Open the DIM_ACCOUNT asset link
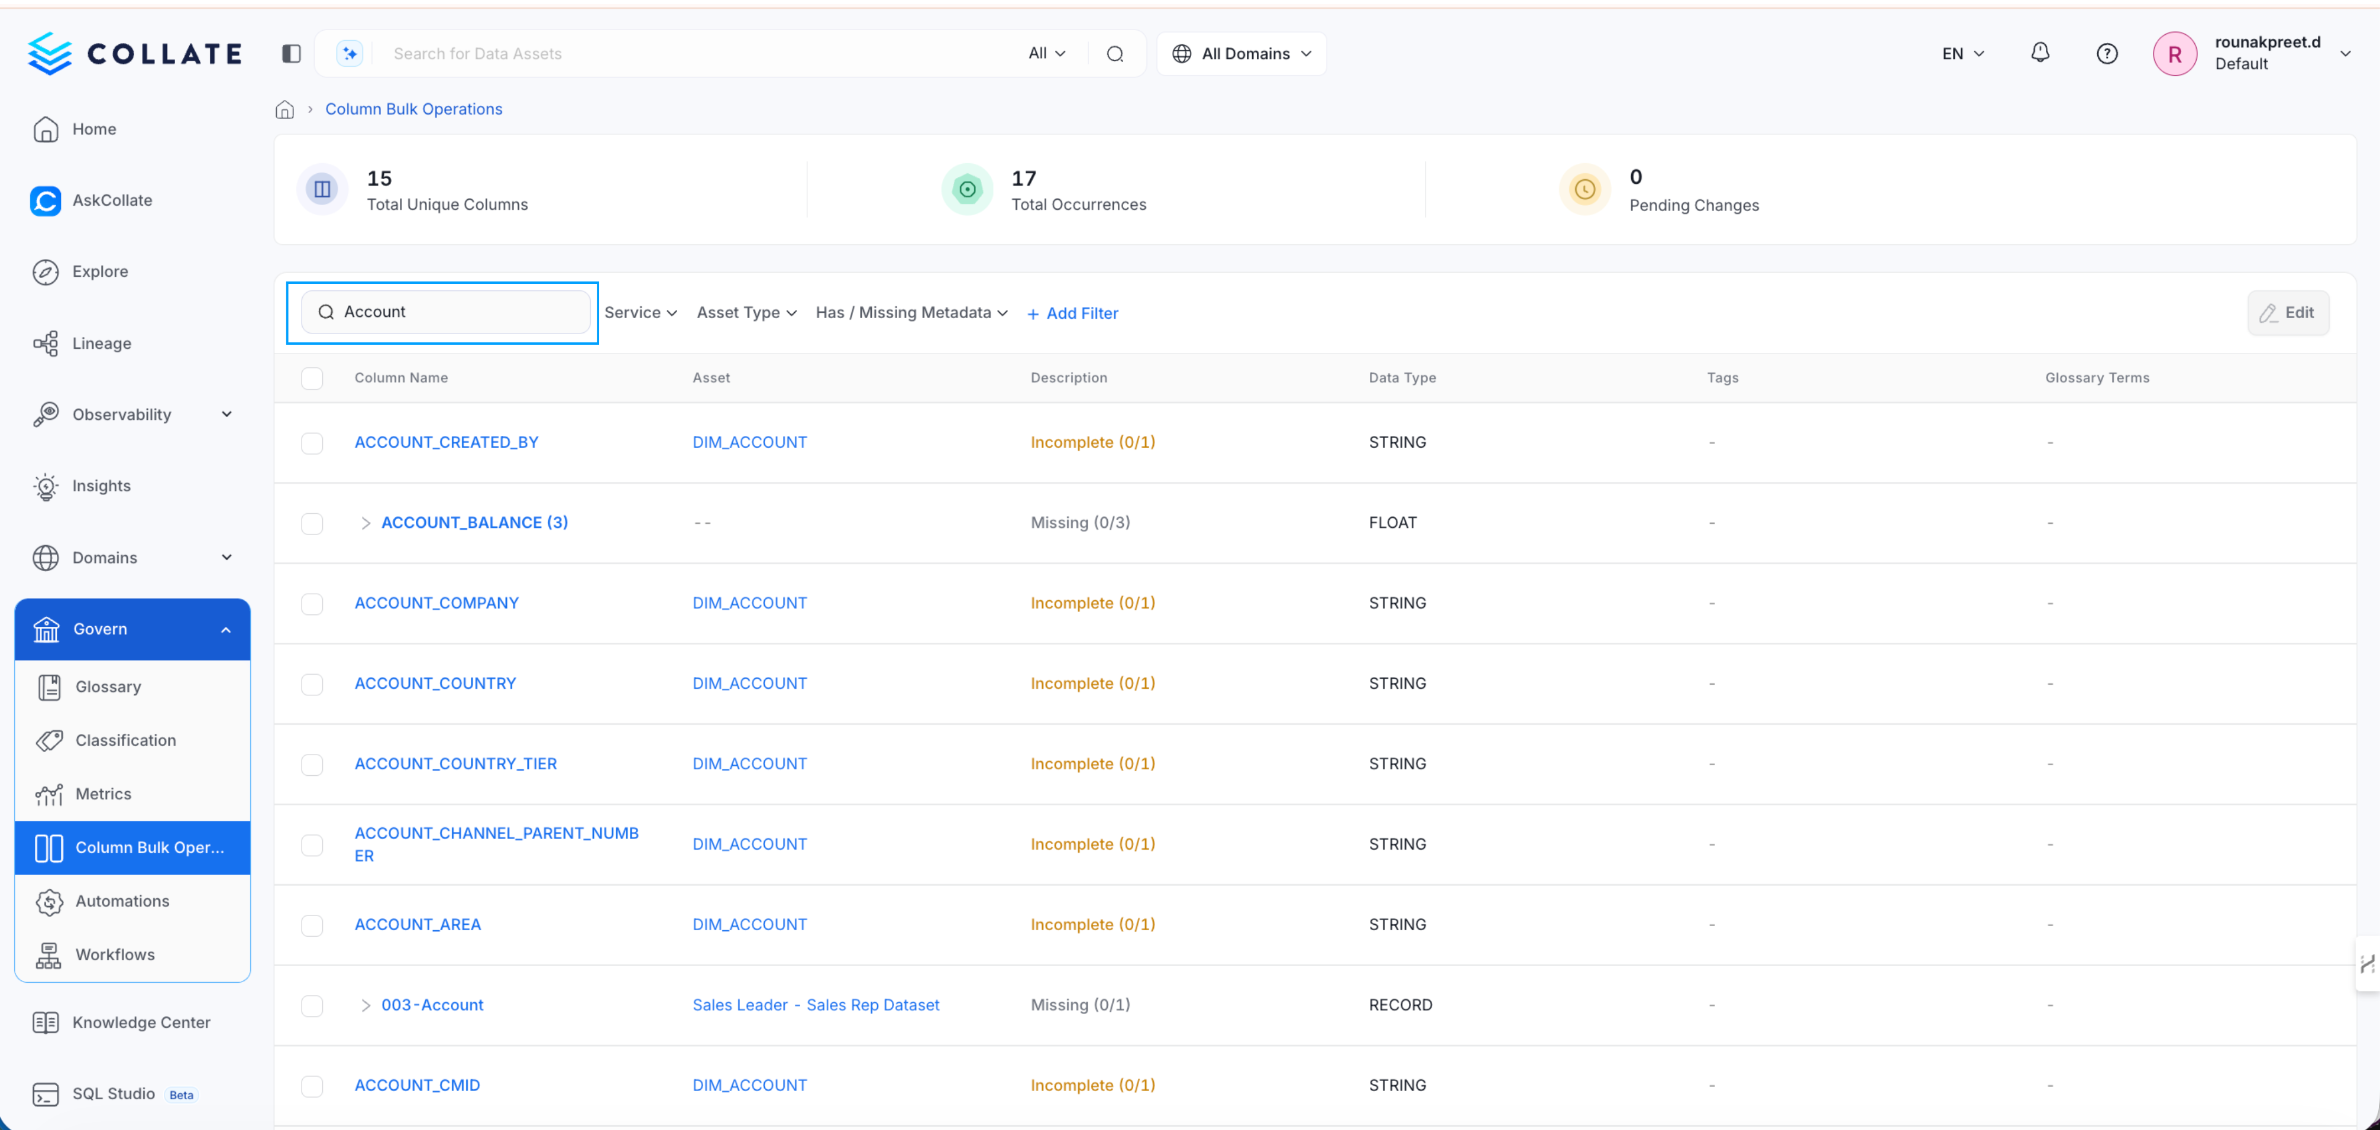 [749, 442]
